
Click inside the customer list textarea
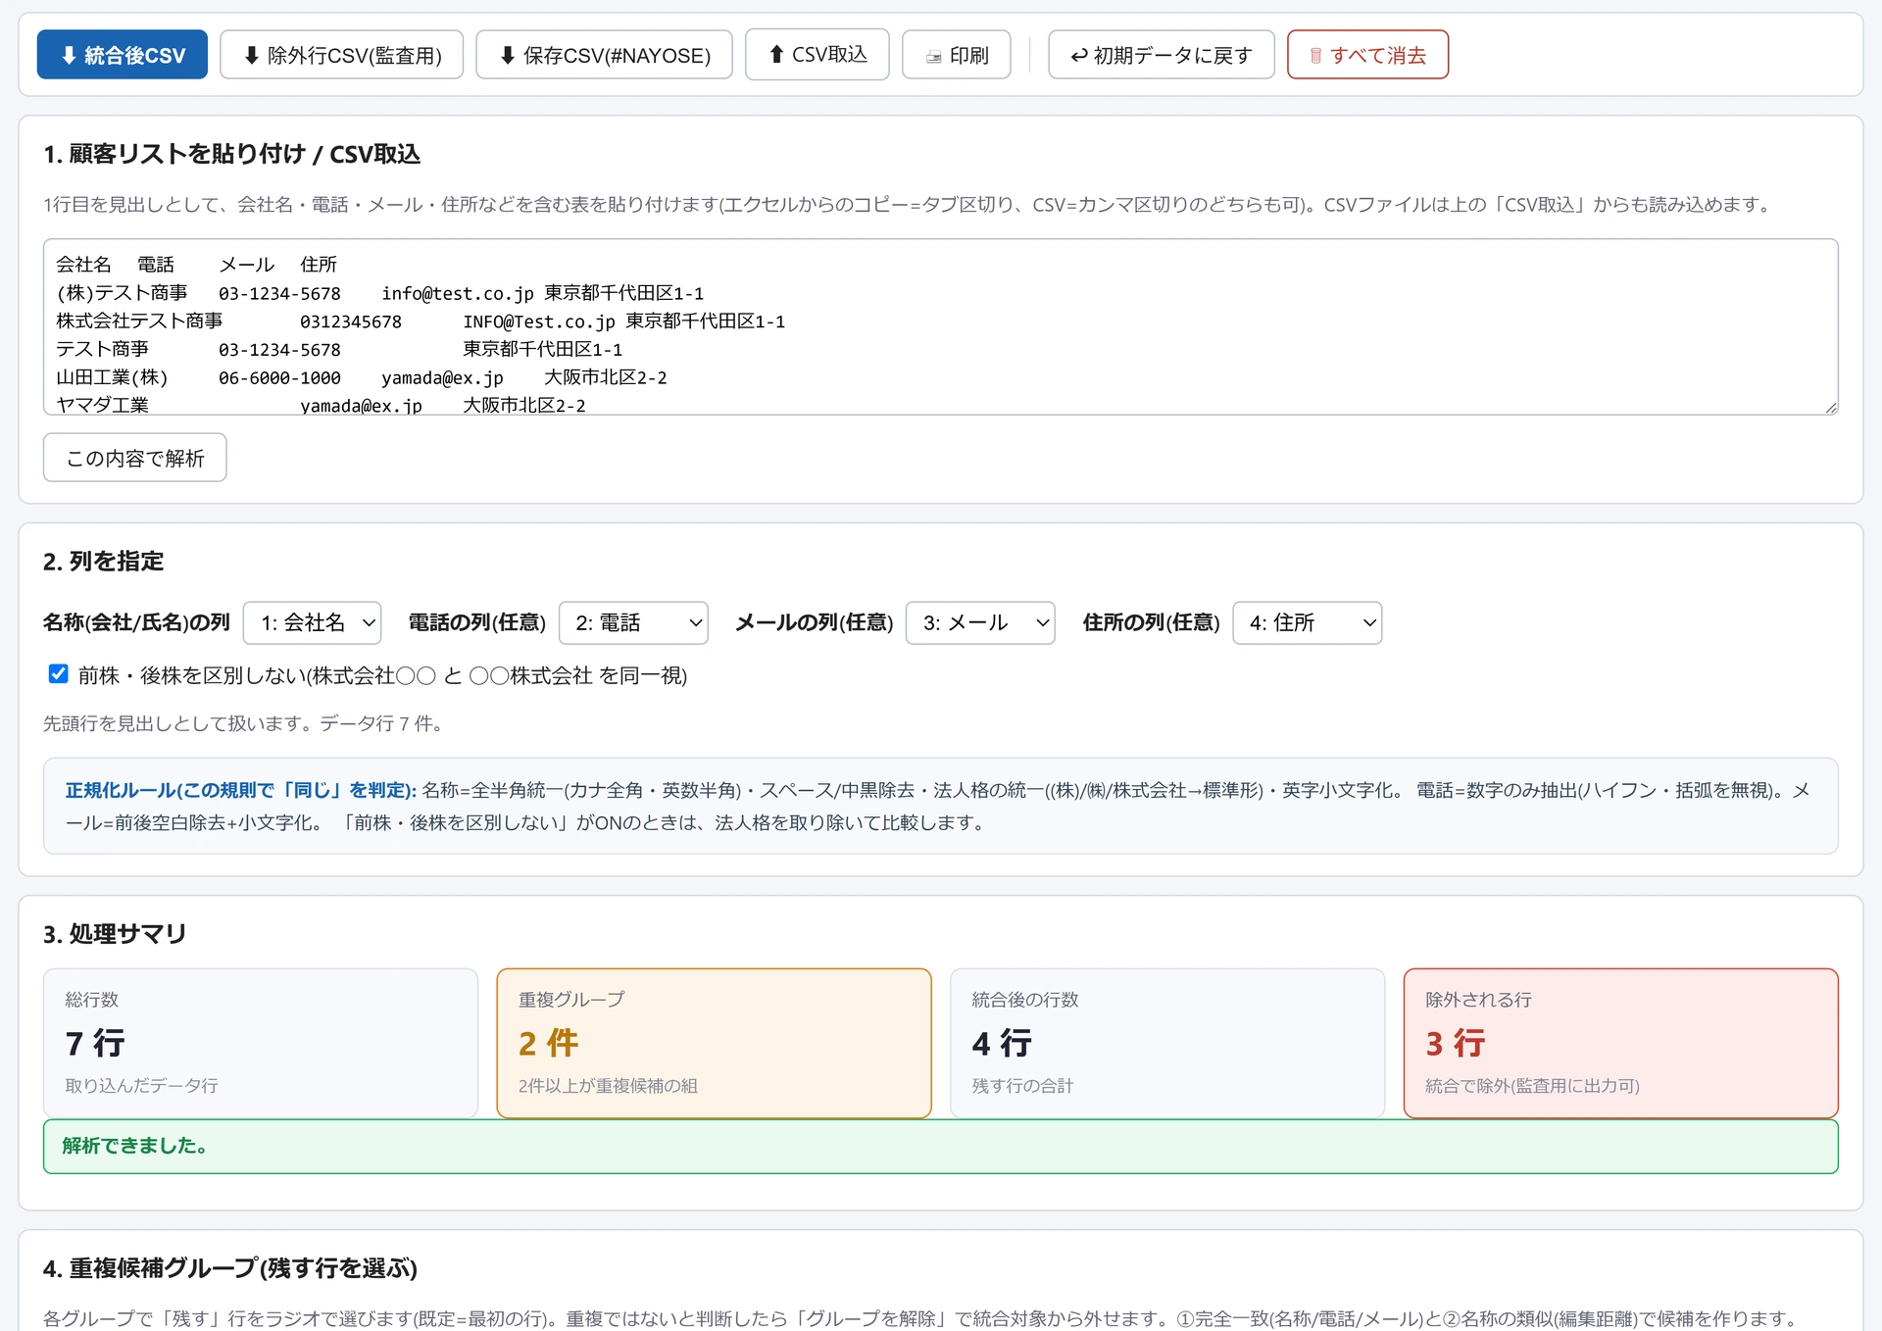point(940,326)
